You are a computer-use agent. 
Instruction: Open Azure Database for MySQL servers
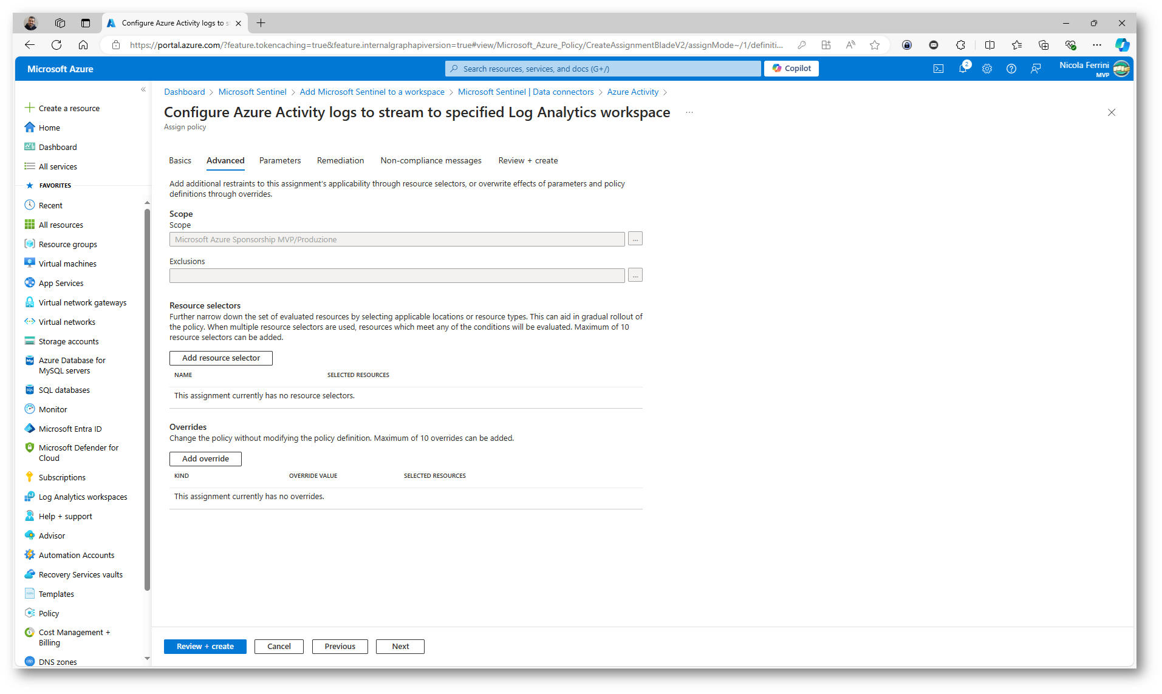(x=72, y=366)
